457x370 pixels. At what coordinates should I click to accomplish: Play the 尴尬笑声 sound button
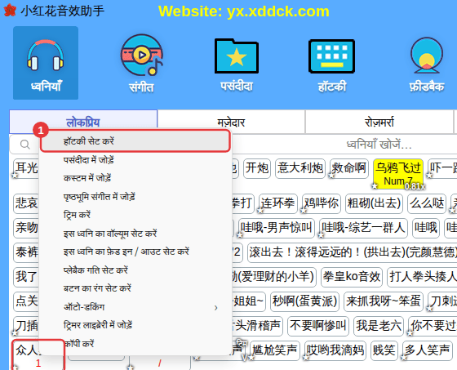coord(275,350)
